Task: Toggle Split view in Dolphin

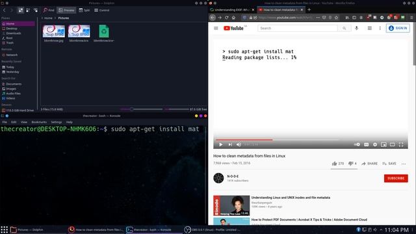Action: 84,10
